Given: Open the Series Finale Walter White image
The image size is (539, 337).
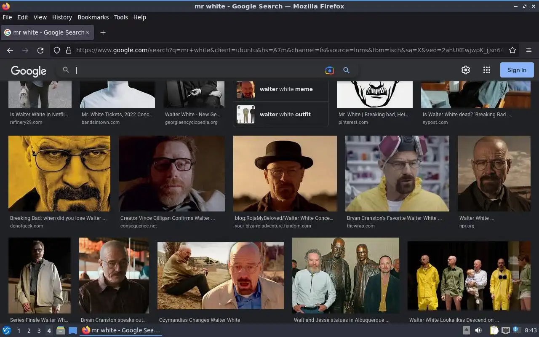Looking at the screenshot, I should [40, 275].
